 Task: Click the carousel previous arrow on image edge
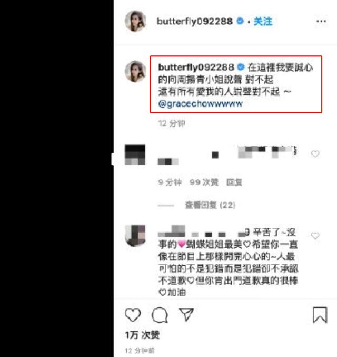pyautogui.click(x=113, y=159)
